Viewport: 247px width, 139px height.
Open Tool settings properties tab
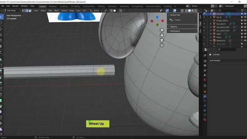pos(205,55)
